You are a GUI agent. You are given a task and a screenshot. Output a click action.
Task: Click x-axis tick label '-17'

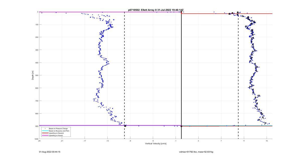click(85, 141)
